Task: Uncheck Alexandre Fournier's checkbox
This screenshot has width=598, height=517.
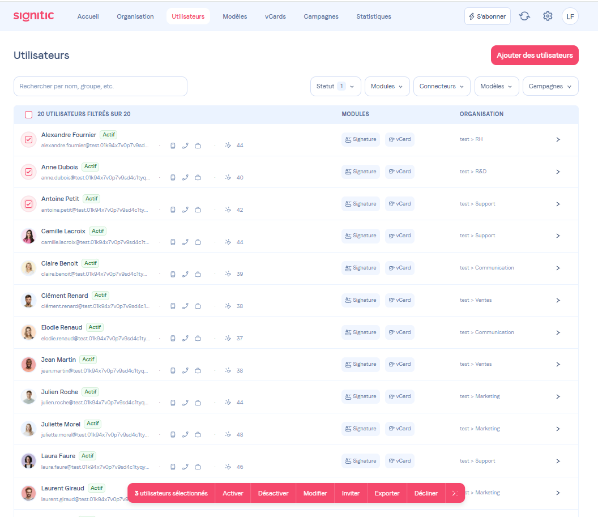Action: [x=29, y=139]
